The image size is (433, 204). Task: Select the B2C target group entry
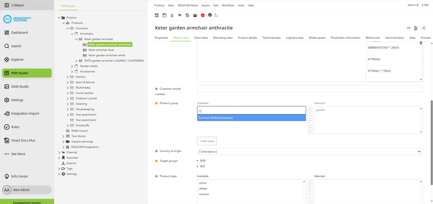[x=202, y=167]
